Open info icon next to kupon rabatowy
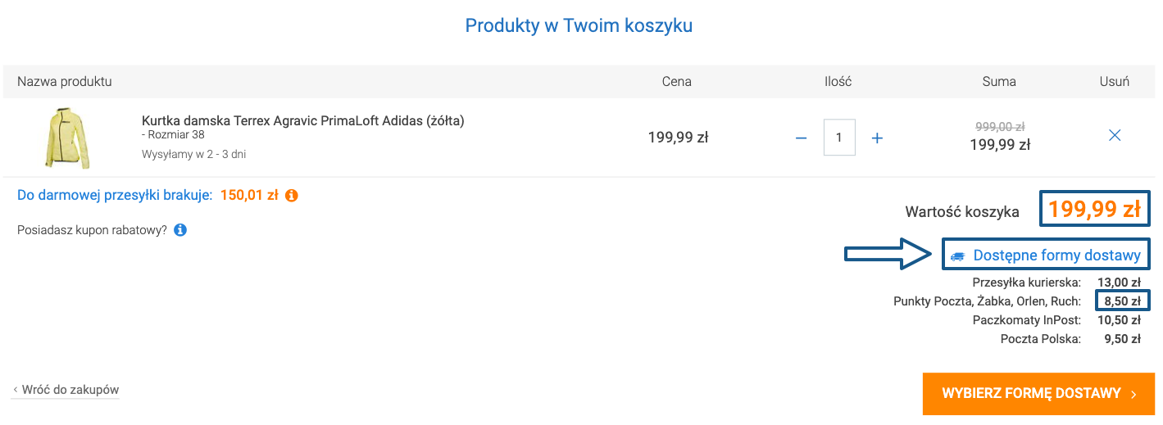The width and height of the screenshot is (1163, 425). (x=180, y=230)
